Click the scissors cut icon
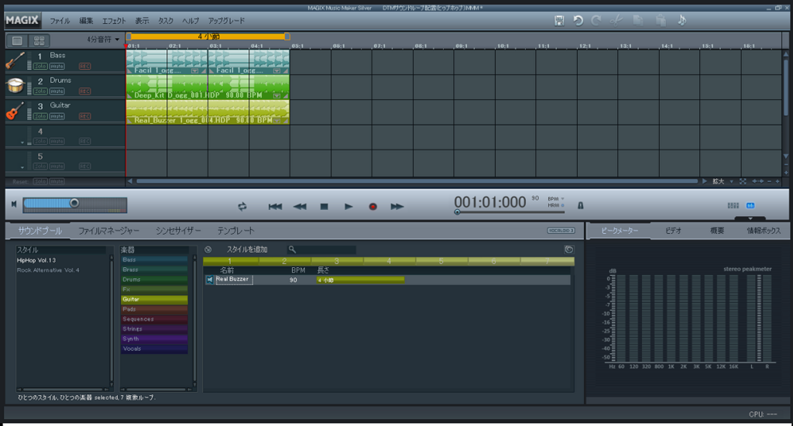Screen dimensions: 793x426 (616, 20)
